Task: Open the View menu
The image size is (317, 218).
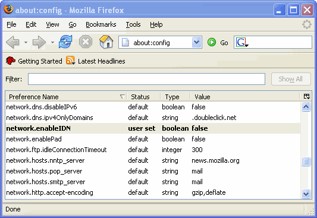Action: pyautogui.click(x=52, y=24)
